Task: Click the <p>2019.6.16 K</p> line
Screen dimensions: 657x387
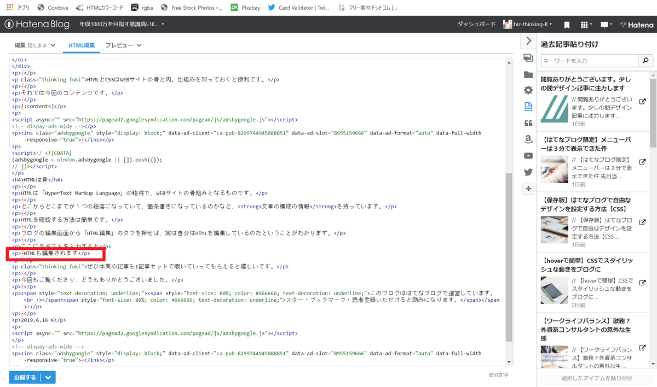Action: pos(38,320)
